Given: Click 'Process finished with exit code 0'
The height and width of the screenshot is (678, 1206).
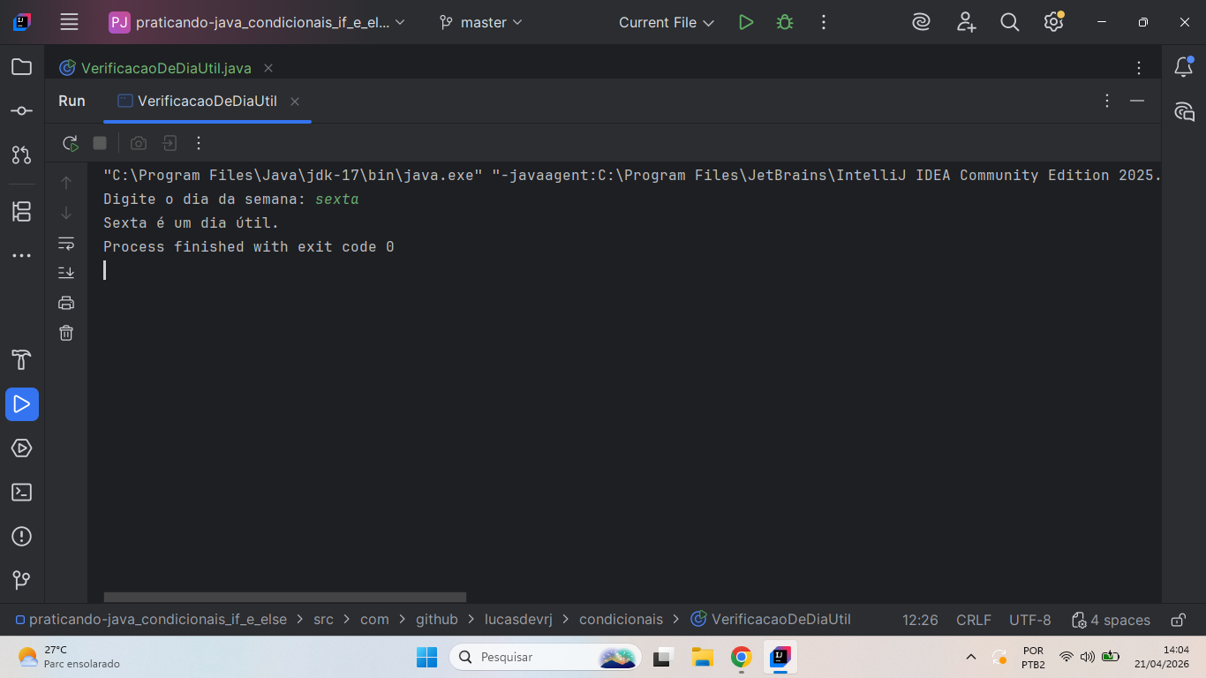Looking at the screenshot, I should [249, 247].
